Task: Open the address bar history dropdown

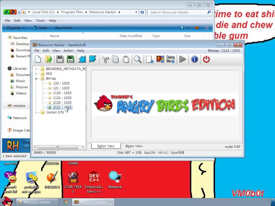Action: (136, 12)
